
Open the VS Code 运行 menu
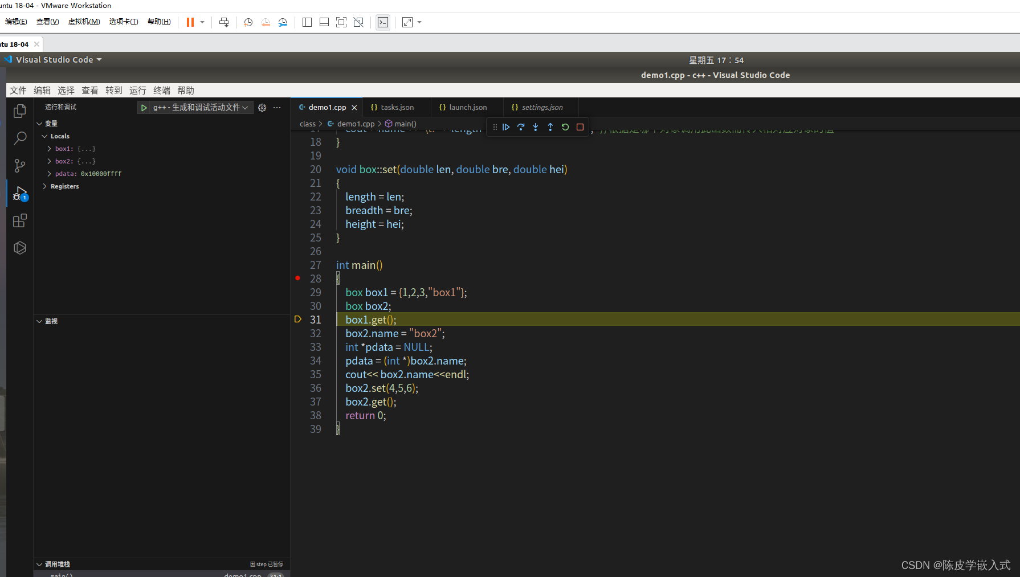coord(138,91)
